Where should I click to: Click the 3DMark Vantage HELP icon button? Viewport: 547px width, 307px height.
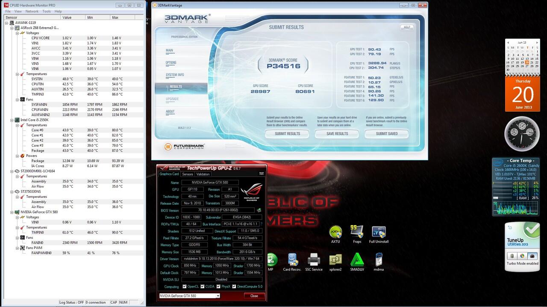point(406,27)
